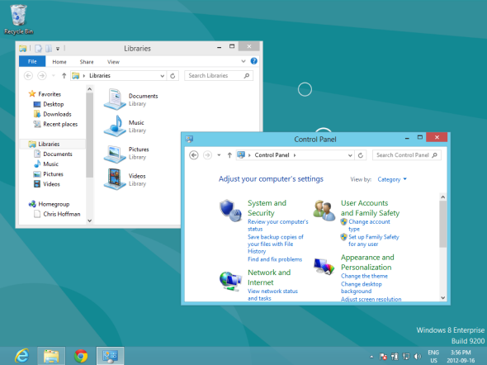Click the Search Control Panel field

[x=407, y=155]
